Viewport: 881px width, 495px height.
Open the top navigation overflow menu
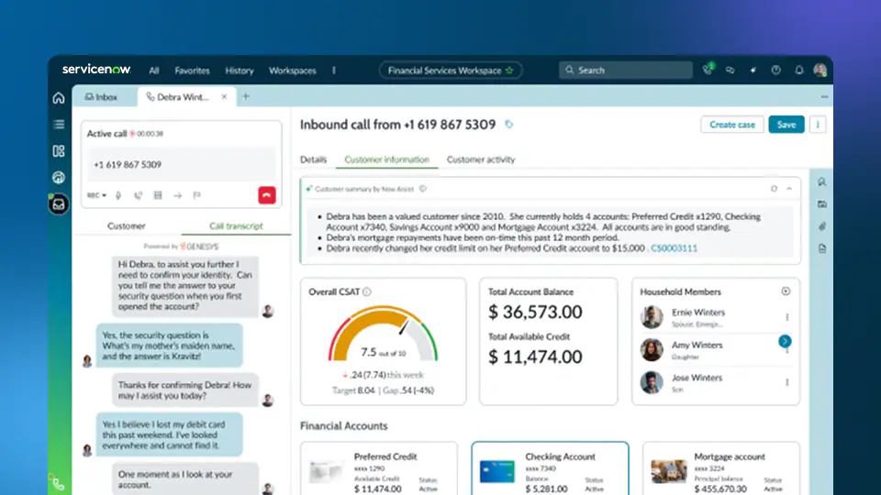(x=334, y=71)
